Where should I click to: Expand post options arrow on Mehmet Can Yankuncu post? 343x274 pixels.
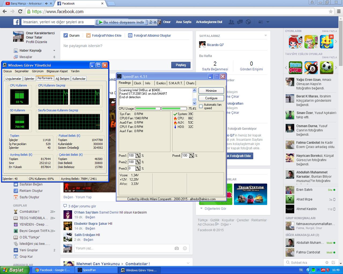pos(188,263)
